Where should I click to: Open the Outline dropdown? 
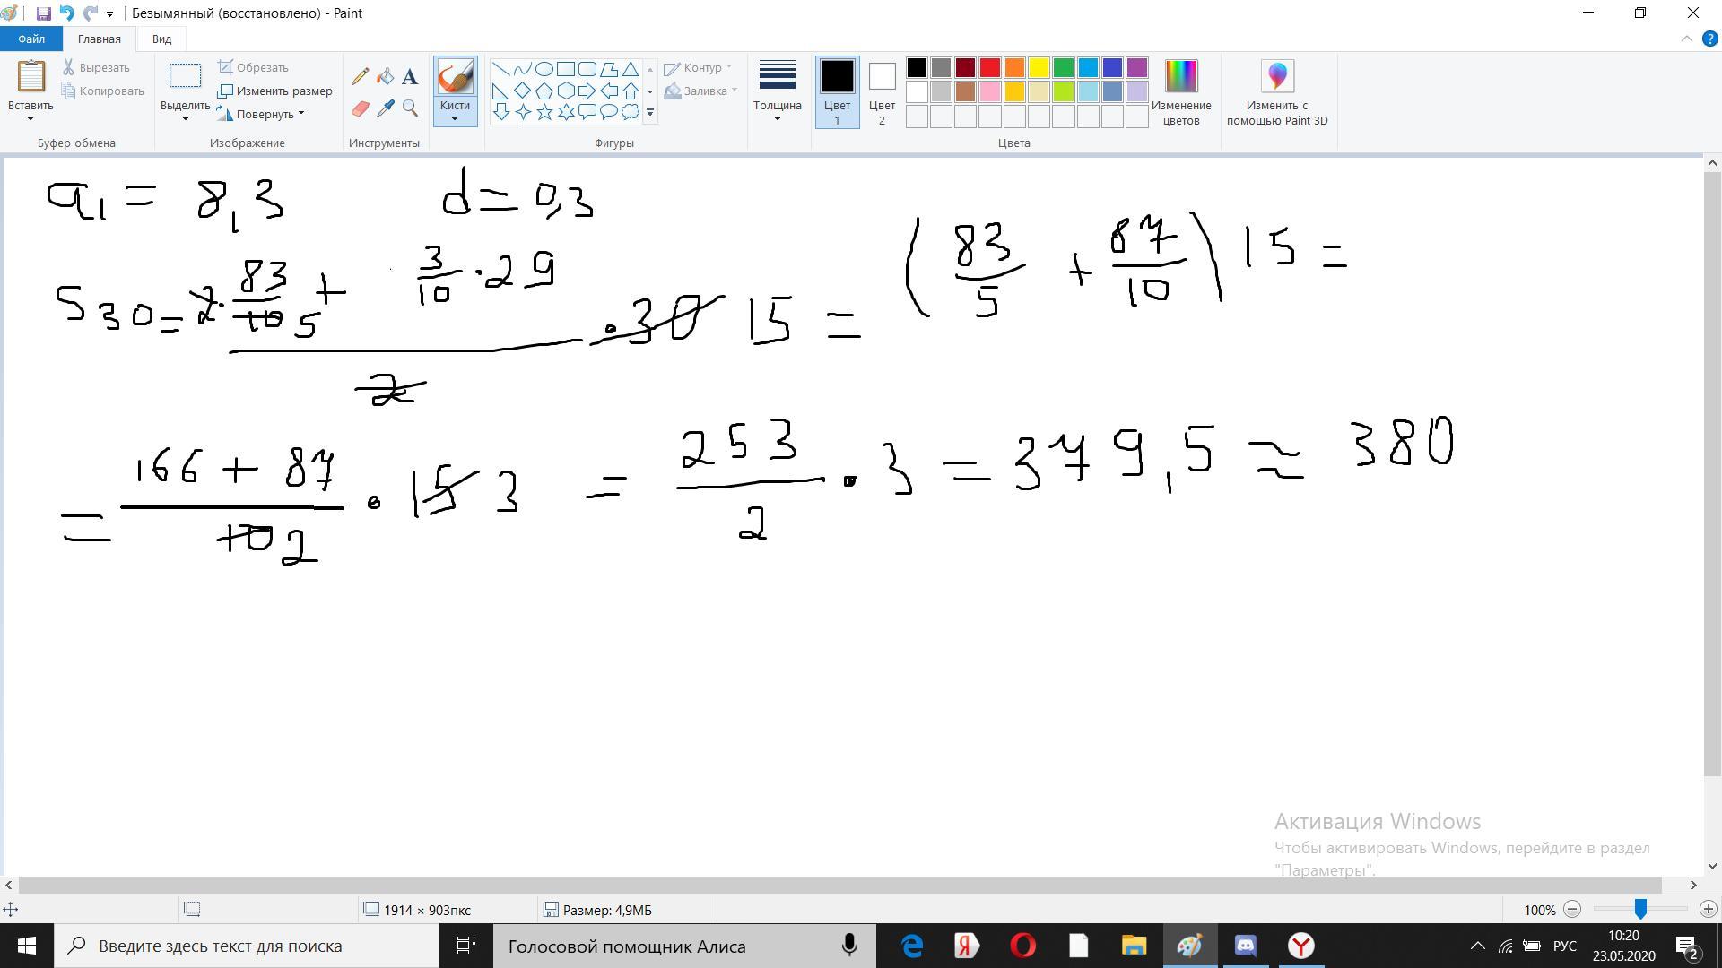[698, 67]
